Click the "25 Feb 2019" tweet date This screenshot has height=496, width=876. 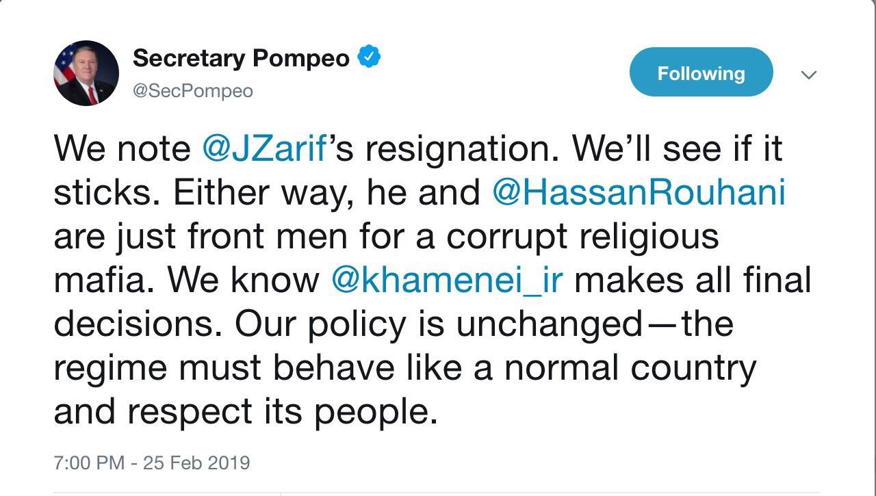196,462
